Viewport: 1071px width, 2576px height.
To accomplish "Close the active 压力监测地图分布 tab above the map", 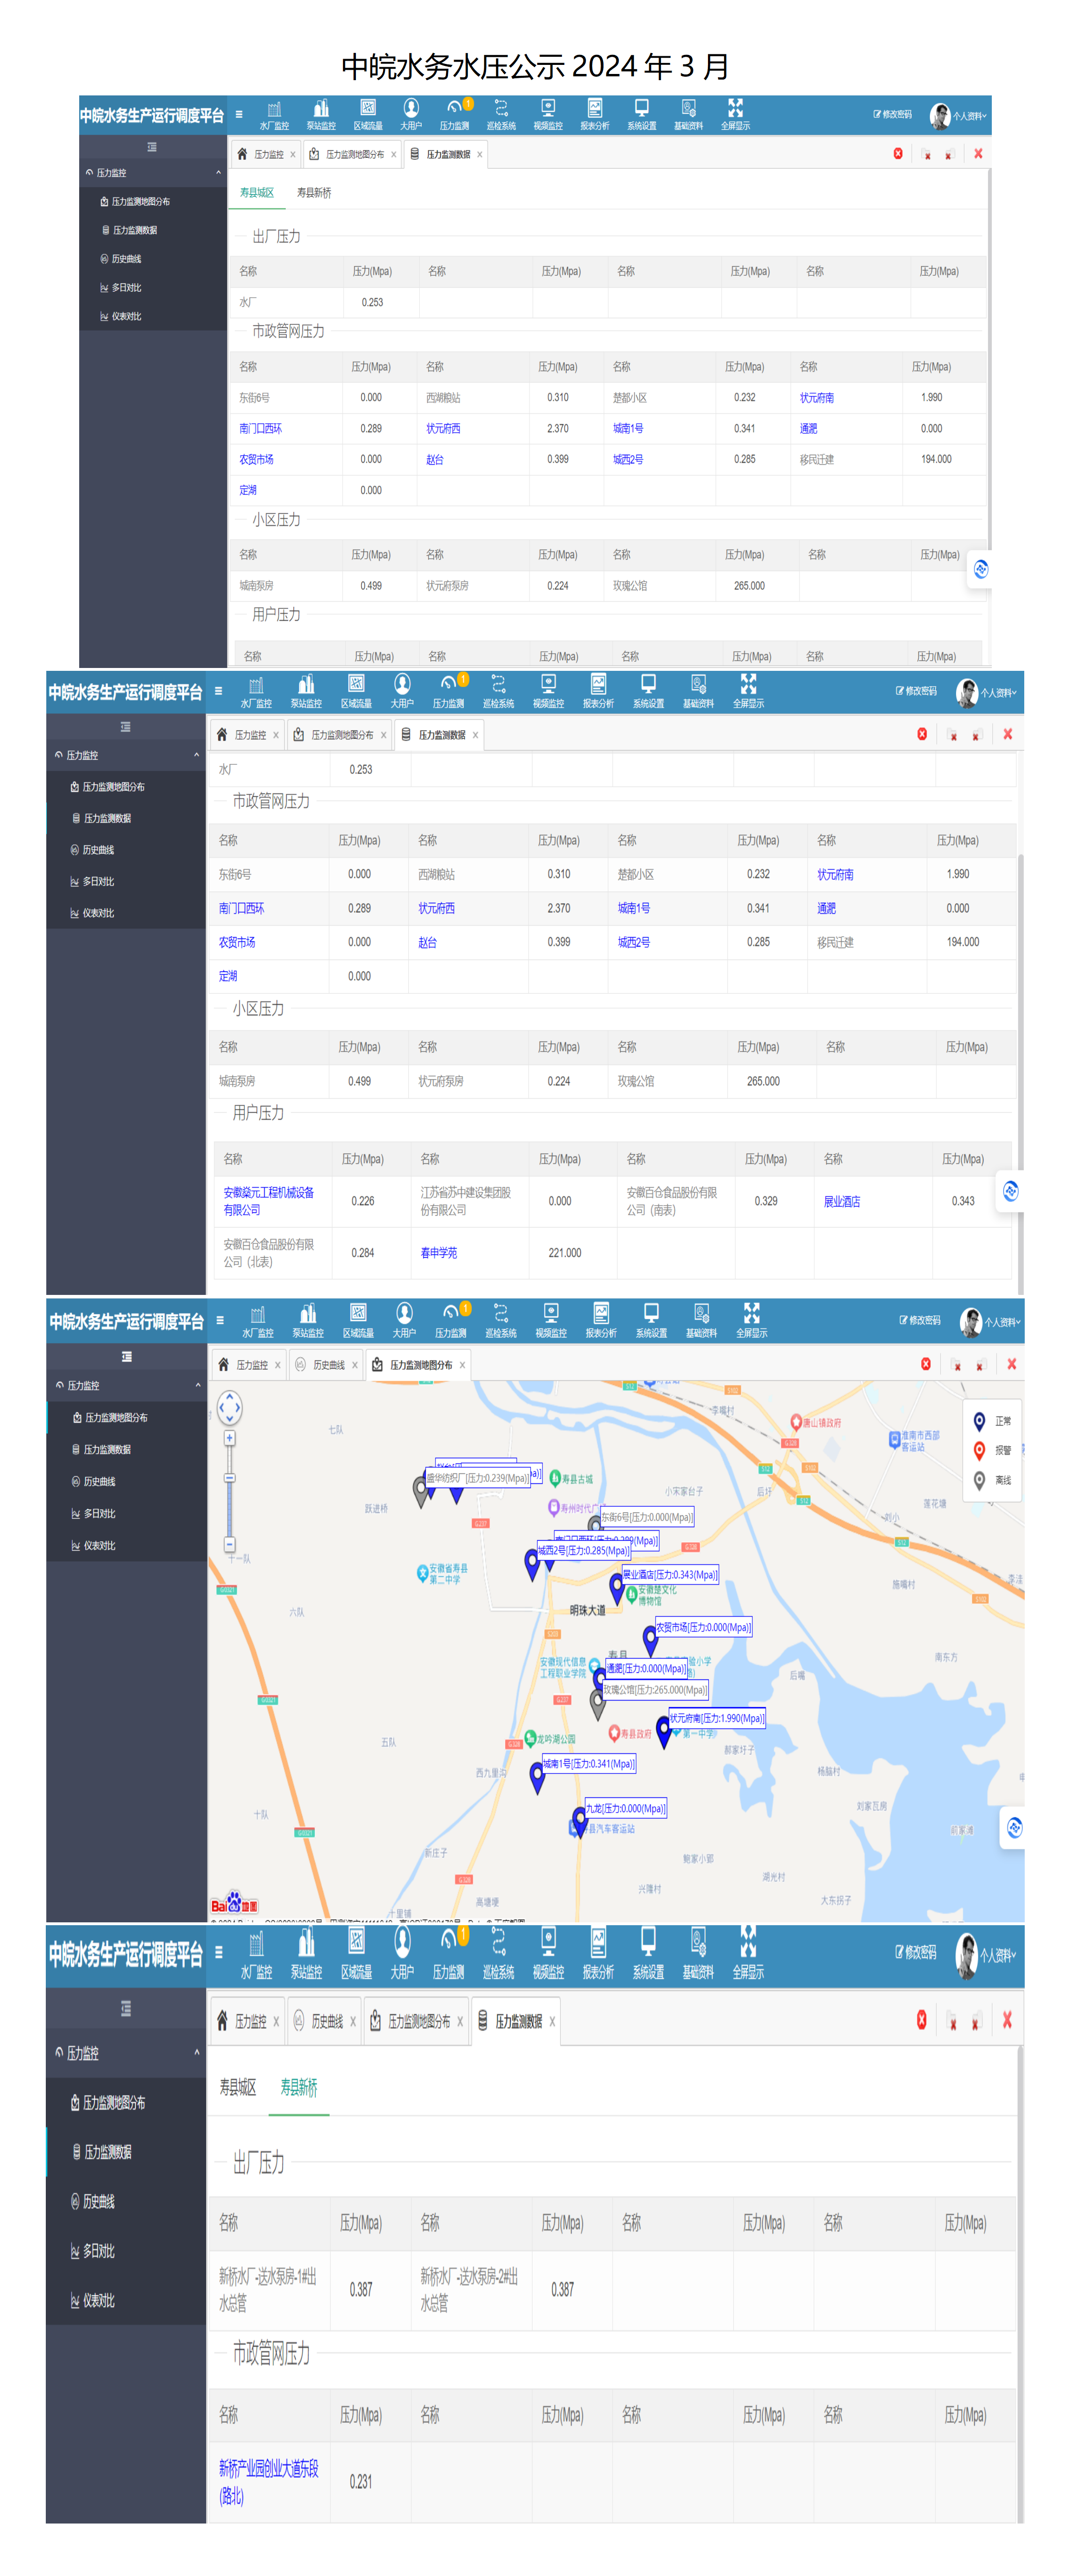I will point(462,1365).
